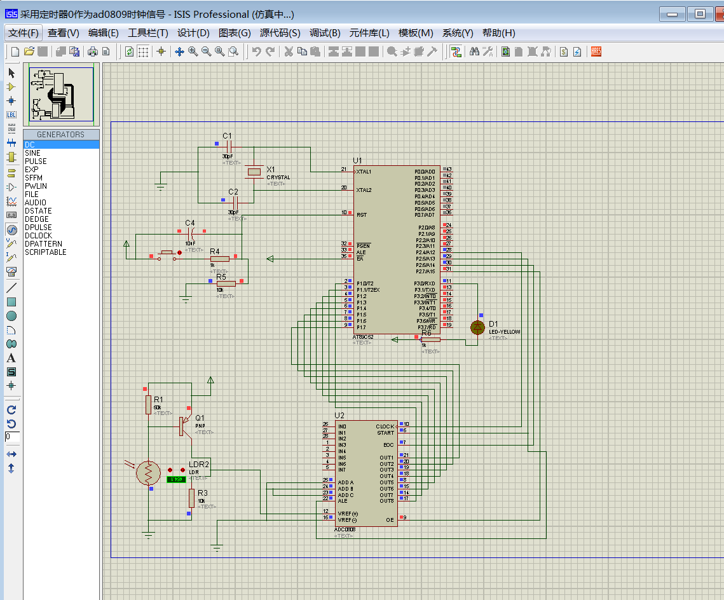The width and height of the screenshot is (724, 600).
Task: Rotate the object anti-clockwise
Action: click(x=11, y=423)
